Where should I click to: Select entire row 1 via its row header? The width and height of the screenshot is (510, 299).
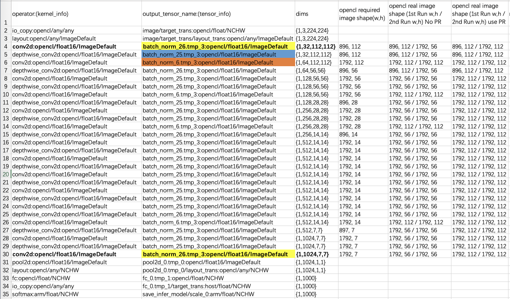[x=5, y=14]
